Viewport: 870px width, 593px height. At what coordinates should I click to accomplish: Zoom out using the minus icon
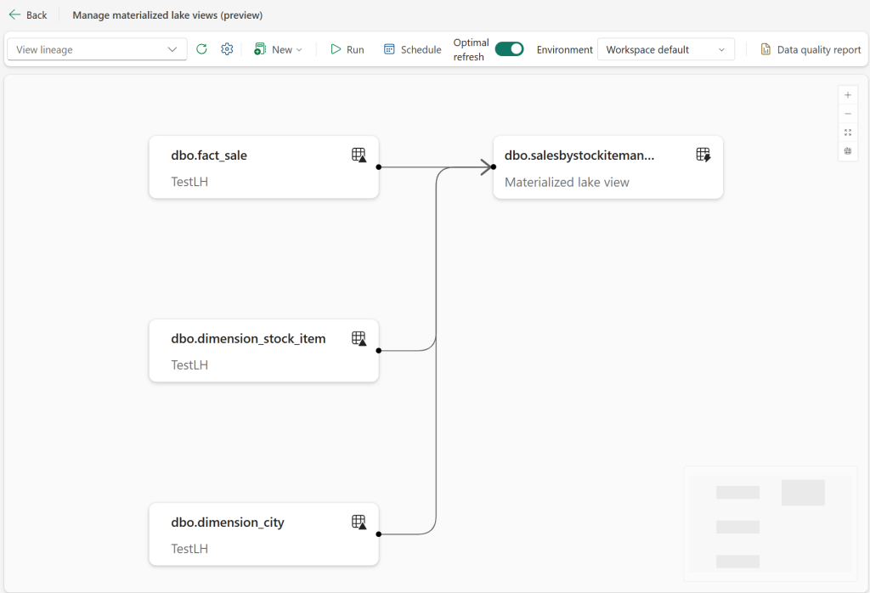tap(847, 113)
